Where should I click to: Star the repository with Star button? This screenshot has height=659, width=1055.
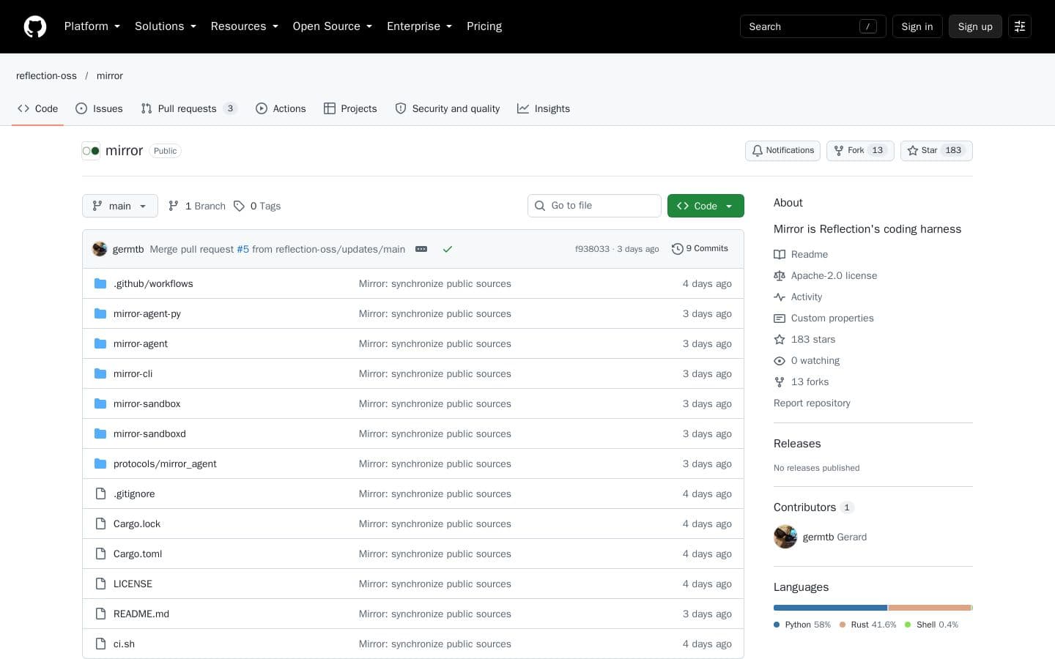click(936, 151)
